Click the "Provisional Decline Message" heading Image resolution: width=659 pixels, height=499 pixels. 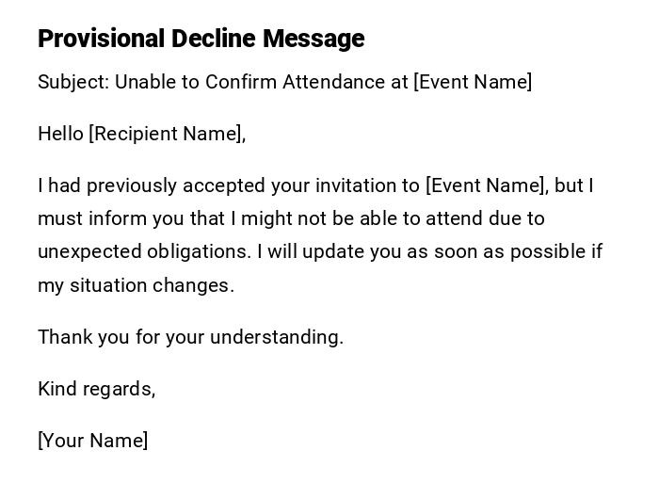coord(201,39)
